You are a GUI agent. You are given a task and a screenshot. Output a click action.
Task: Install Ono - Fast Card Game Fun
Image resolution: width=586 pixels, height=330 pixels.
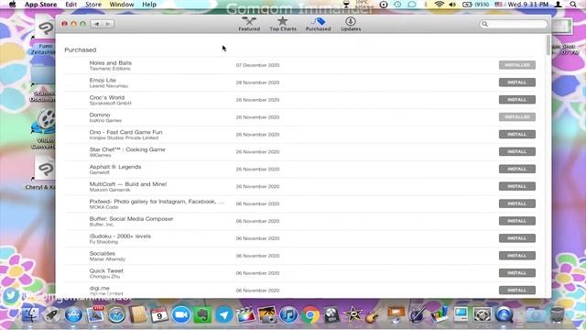516,135
